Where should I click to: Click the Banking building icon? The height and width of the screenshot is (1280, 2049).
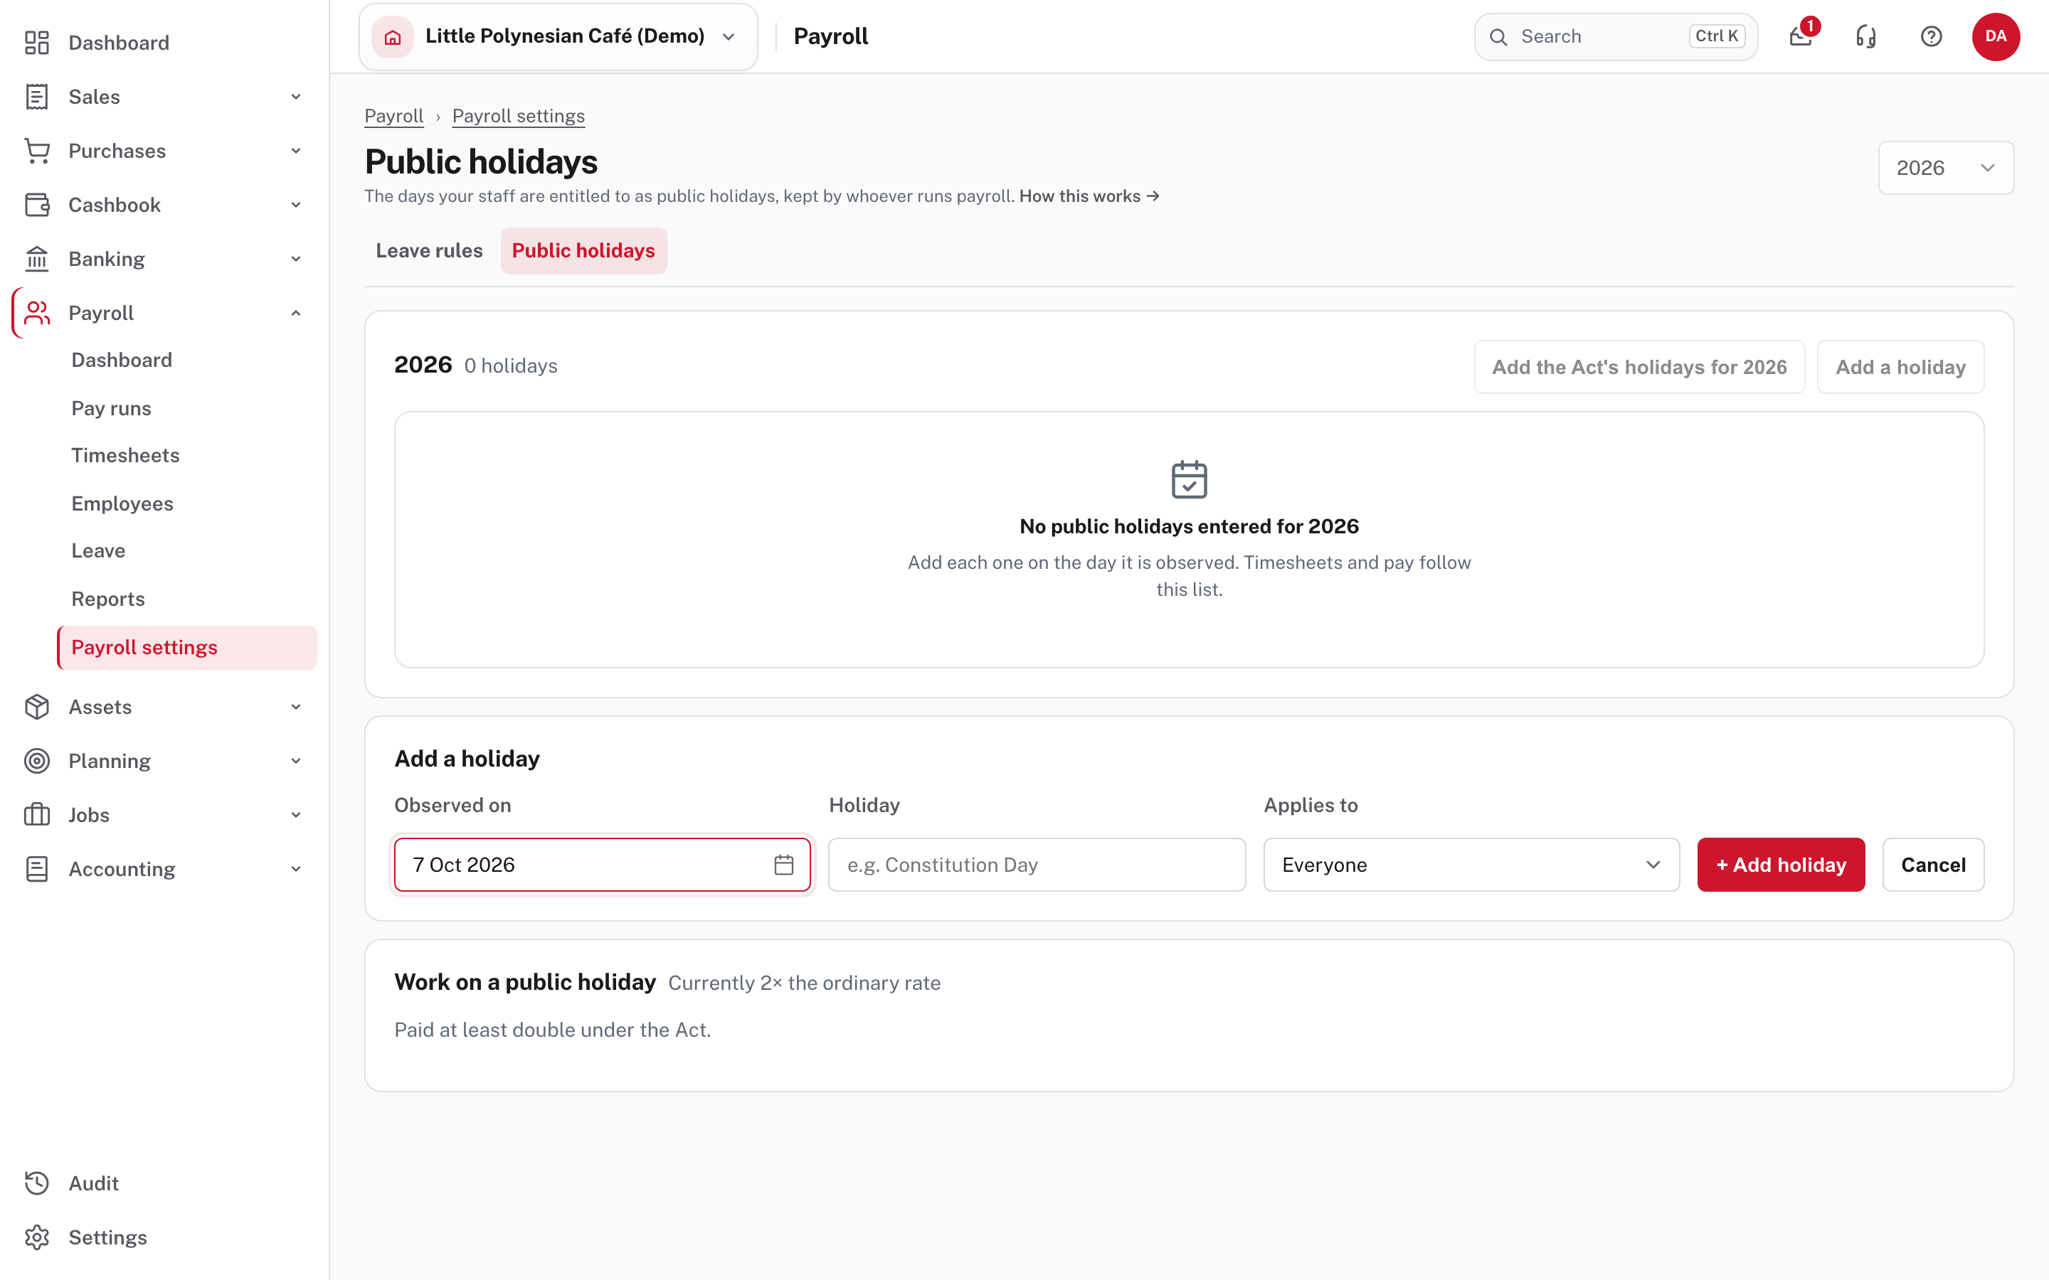click(x=36, y=259)
